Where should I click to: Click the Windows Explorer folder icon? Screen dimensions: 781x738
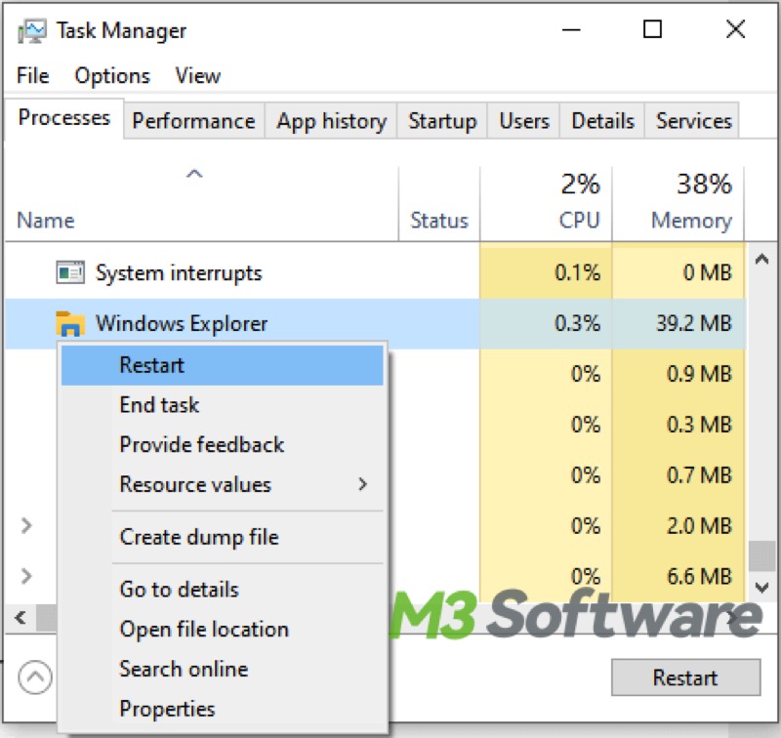click(69, 324)
